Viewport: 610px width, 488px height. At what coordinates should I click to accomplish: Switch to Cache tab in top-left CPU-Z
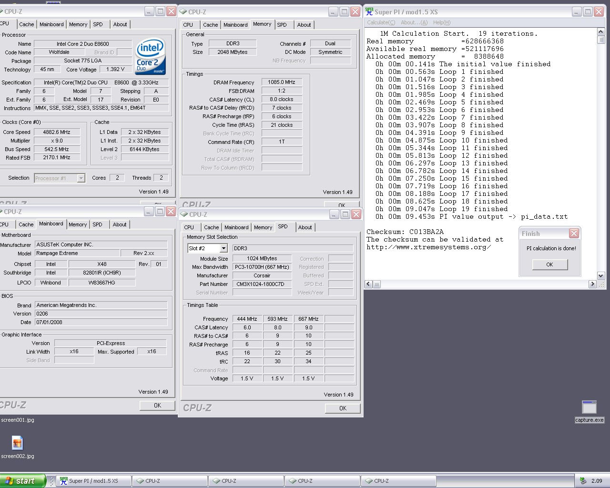coord(27,24)
